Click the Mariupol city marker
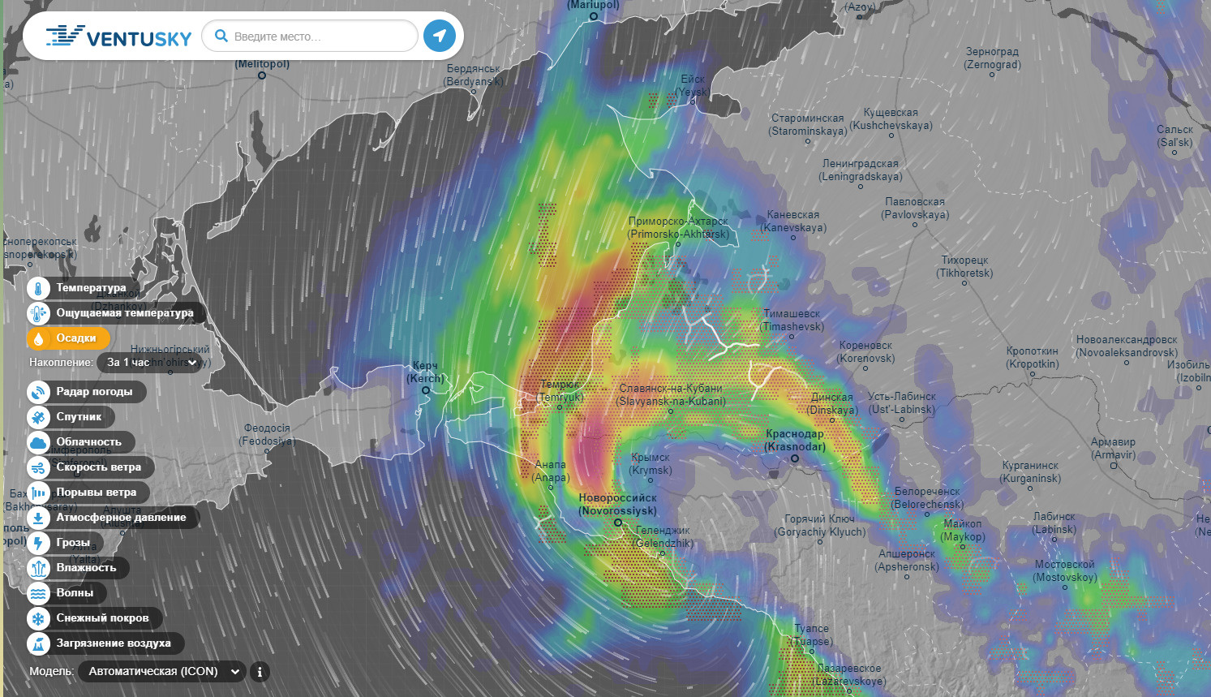The height and width of the screenshot is (697, 1211). click(x=593, y=16)
